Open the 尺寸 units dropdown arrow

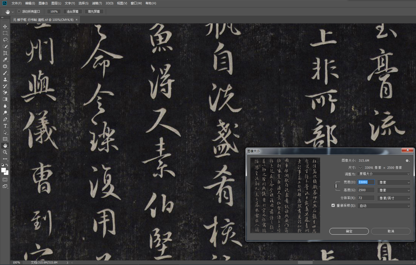tap(360, 168)
